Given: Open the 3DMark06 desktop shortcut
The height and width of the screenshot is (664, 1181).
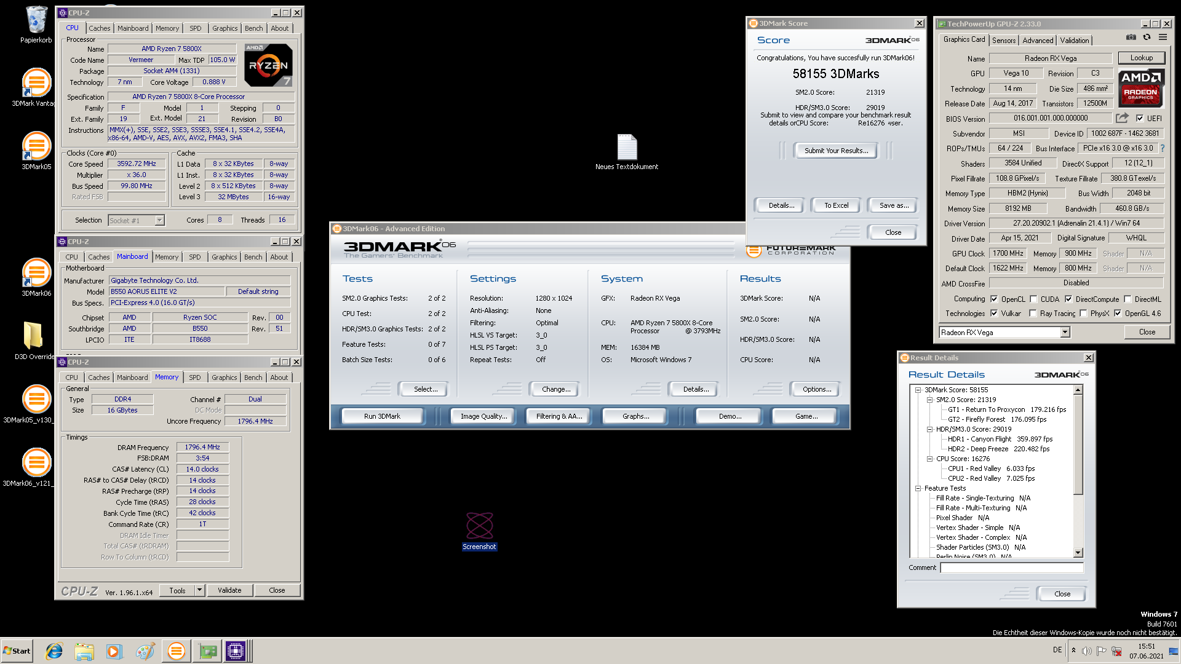Looking at the screenshot, I should pyautogui.click(x=36, y=273).
